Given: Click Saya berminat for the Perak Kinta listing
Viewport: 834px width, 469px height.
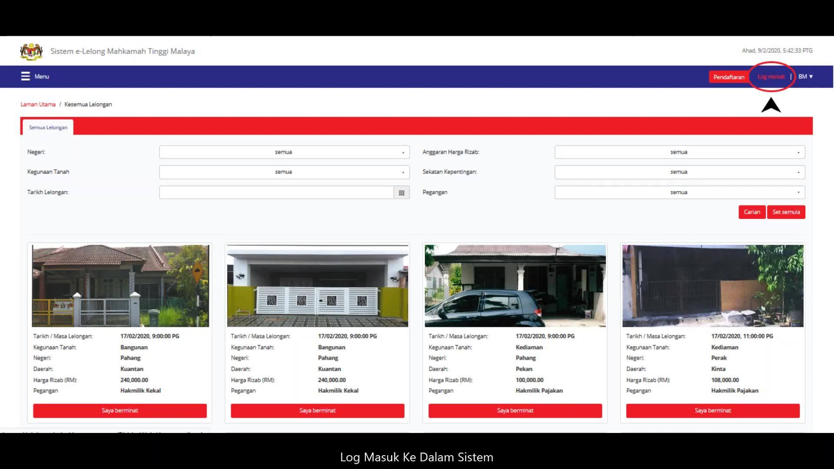Looking at the screenshot, I should (713, 410).
